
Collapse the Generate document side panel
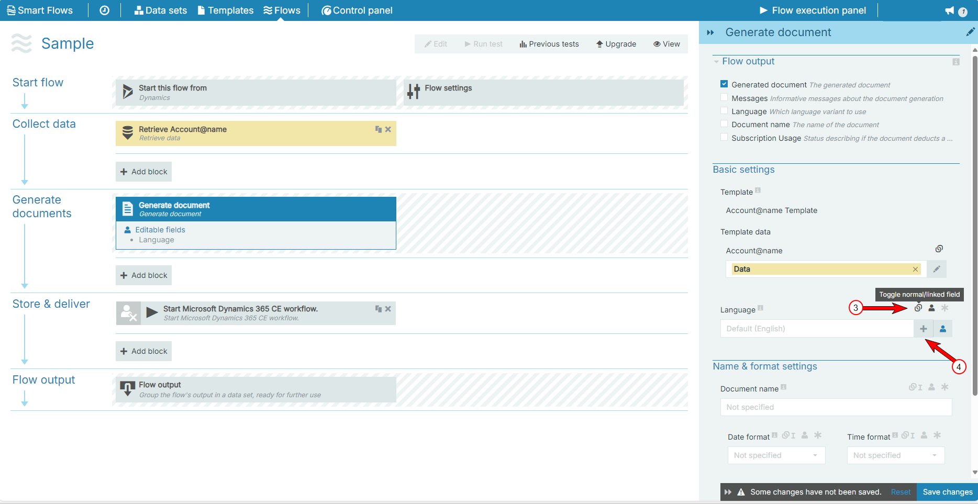click(710, 32)
